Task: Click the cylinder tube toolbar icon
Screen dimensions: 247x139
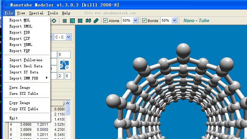Action: 96,21
